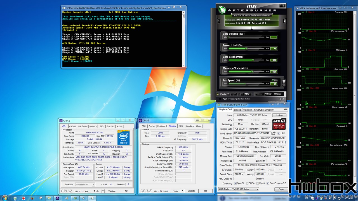Click the Memory Clock slider handle

pos(252,71)
